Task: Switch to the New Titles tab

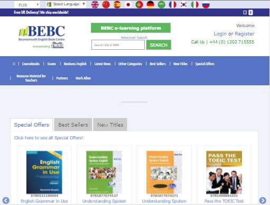Action: (110, 124)
